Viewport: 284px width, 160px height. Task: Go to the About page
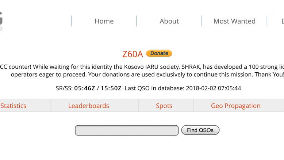pos(169,21)
